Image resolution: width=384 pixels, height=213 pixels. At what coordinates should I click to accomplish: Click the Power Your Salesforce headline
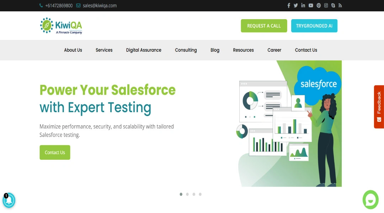point(107,90)
